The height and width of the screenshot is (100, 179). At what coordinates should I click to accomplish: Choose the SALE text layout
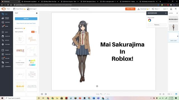[x=20, y=86]
